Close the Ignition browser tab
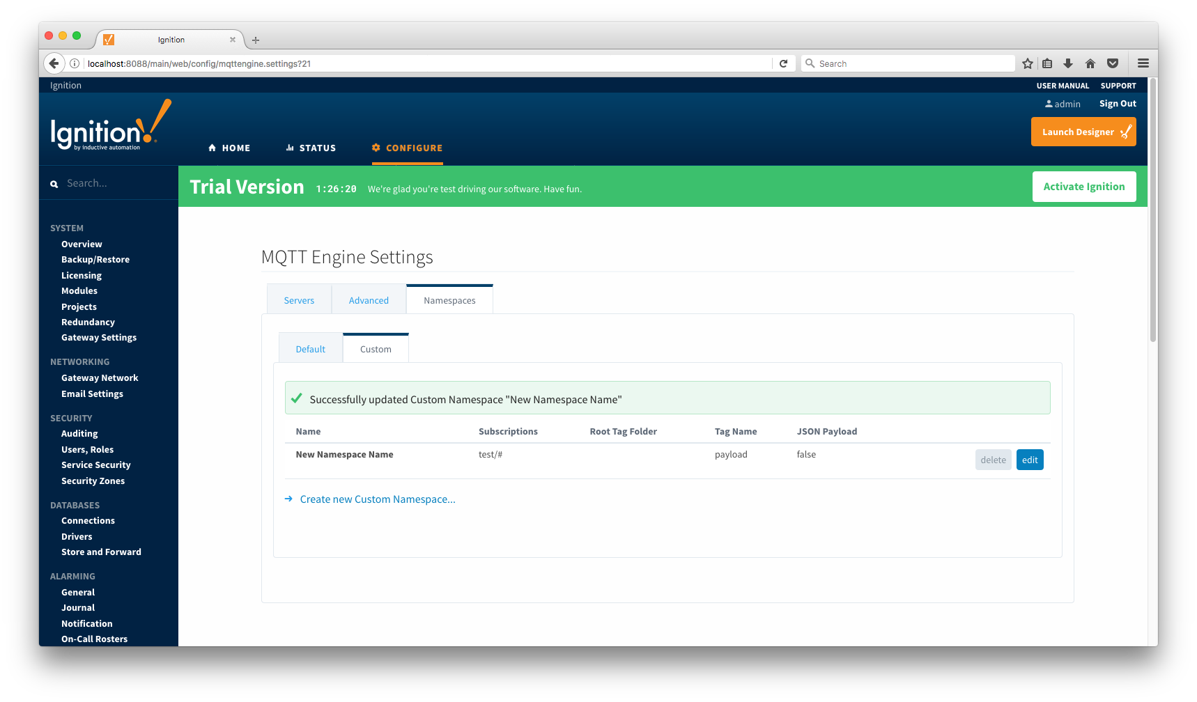1197x702 pixels. coord(233,40)
